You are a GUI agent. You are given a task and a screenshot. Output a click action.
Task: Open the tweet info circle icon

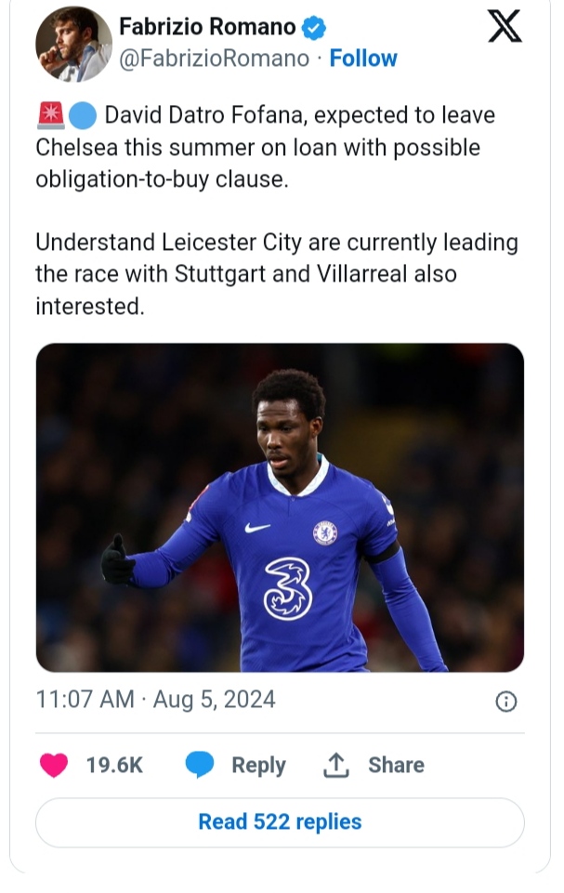coord(505,702)
